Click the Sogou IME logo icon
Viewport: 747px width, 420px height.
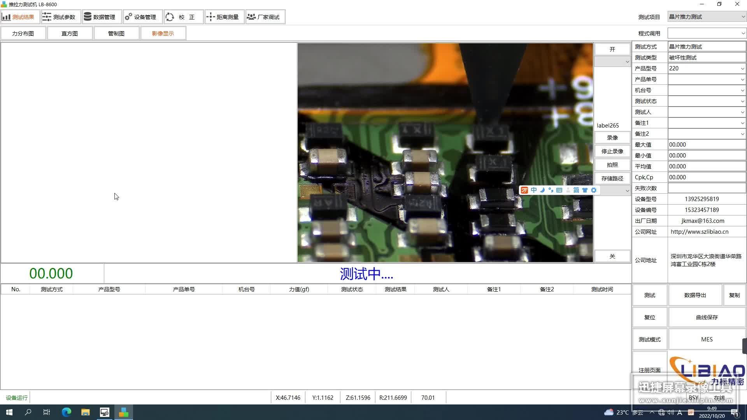[x=524, y=190]
